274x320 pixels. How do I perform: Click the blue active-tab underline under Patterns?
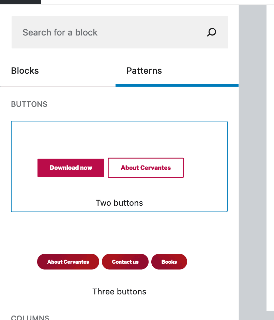(x=177, y=85)
